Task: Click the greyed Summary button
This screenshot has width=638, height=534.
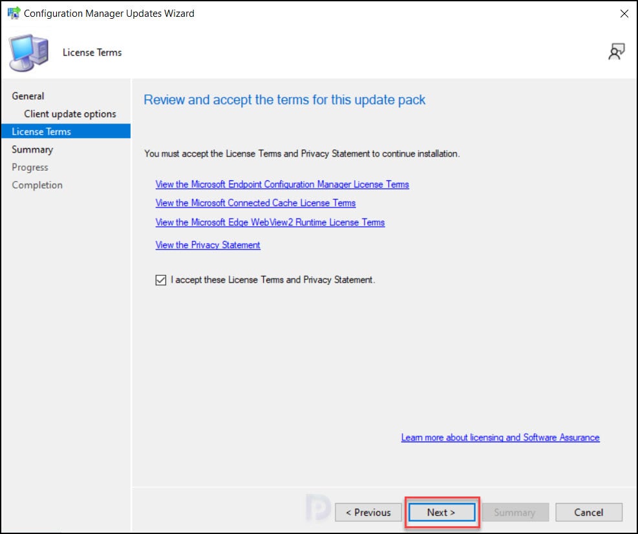Action: (x=515, y=513)
